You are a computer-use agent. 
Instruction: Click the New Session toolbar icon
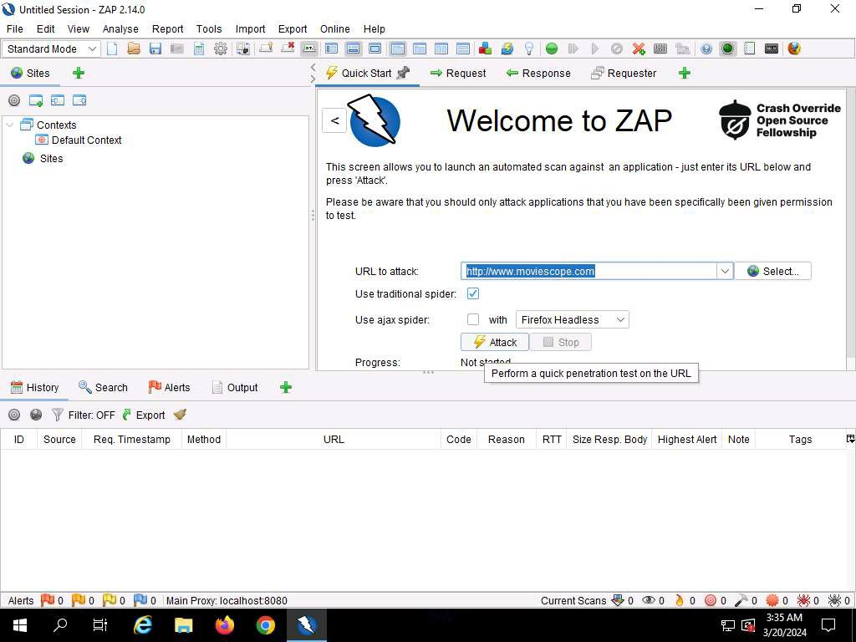click(x=112, y=48)
